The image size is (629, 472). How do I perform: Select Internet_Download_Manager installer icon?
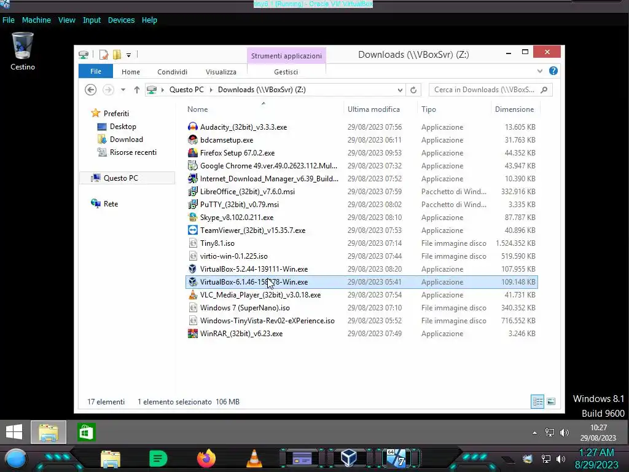click(192, 178)
